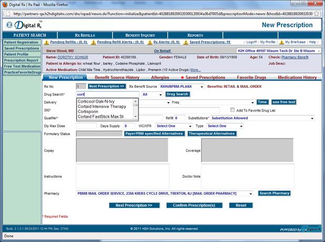Click the Saved Prescriptions warning icon

[x=186, y=42]
